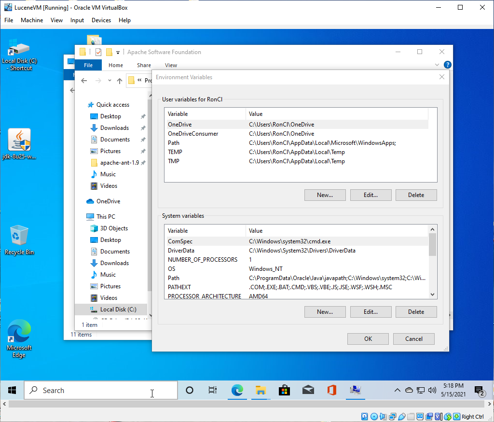Viewport: 494px width, 422px height.
Task: Expand the Explorer ribbon chevron
Action: (x=437, y=65)
